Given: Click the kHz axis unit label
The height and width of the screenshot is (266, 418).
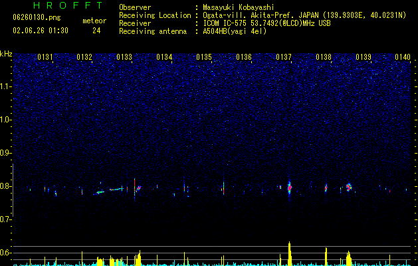Looking at the screenshot, I should 6,54.
